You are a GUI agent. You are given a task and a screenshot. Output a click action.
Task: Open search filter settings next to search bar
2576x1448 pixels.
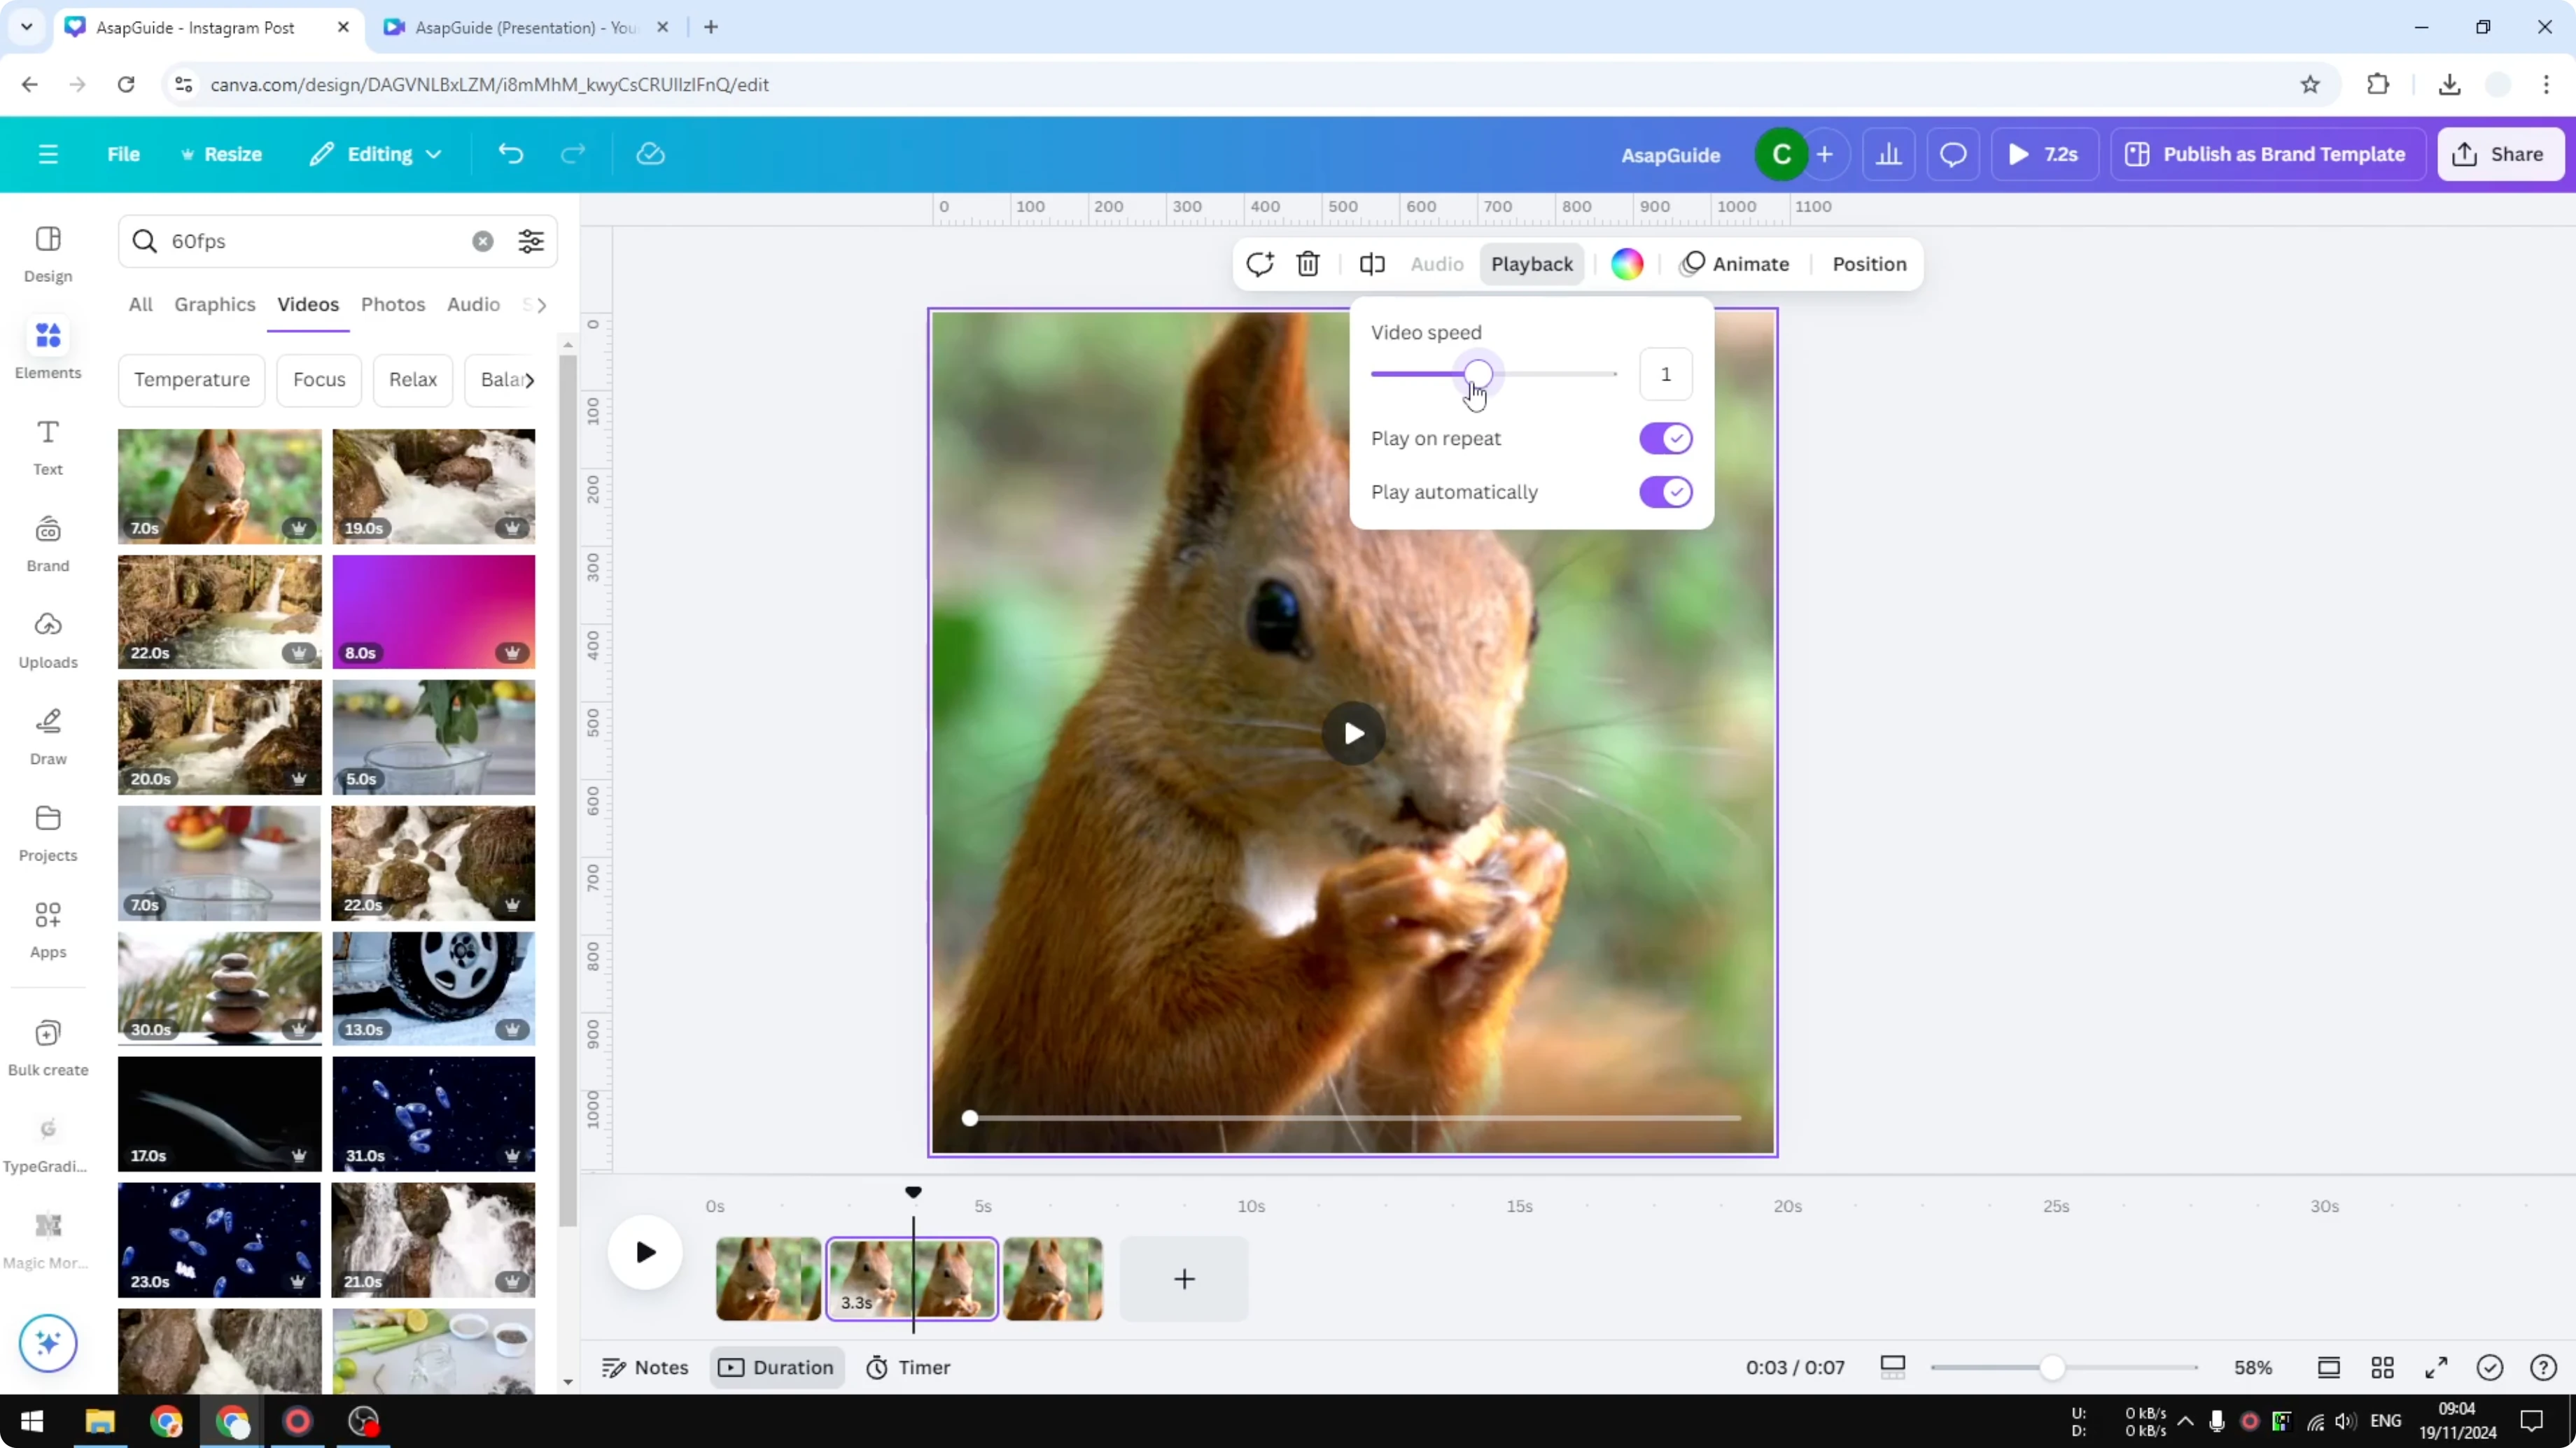click(x=531, y=241)
